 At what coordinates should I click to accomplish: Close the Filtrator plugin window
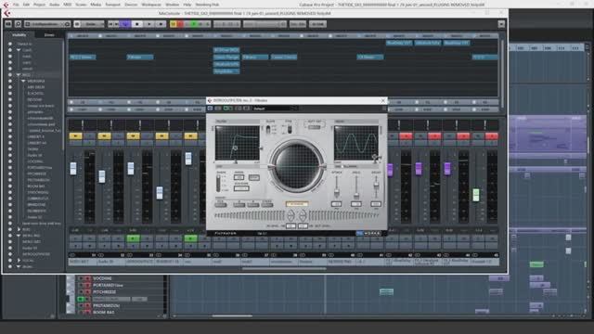tap(382, 100)
